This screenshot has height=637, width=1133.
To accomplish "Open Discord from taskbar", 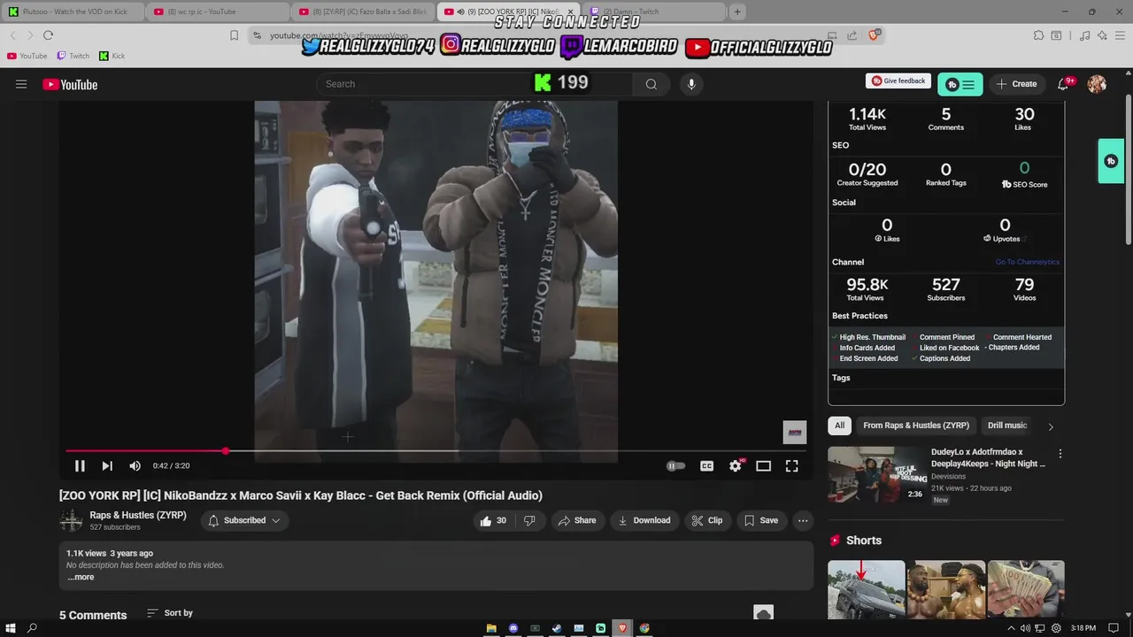I will (513, 628).
